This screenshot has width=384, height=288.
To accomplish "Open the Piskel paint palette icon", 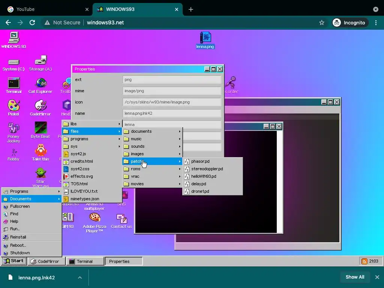I will 13,108.
